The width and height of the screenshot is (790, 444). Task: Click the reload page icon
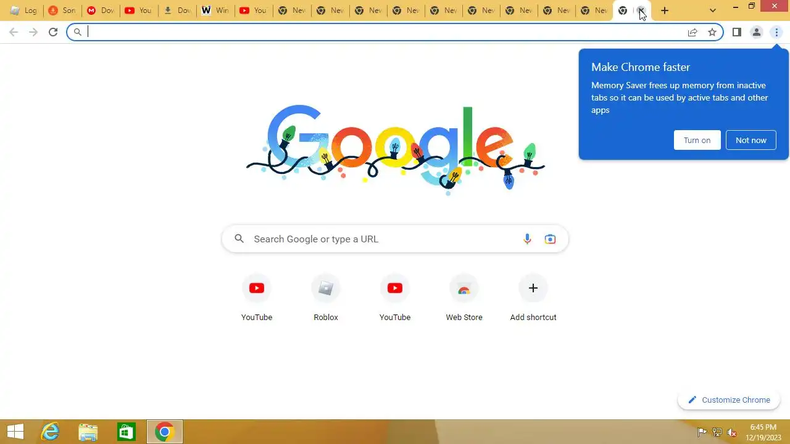coord(53,32)
